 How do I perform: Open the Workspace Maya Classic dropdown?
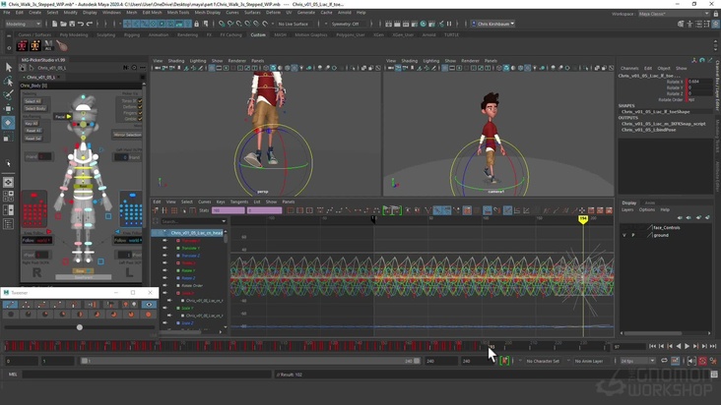coord(674,14)
